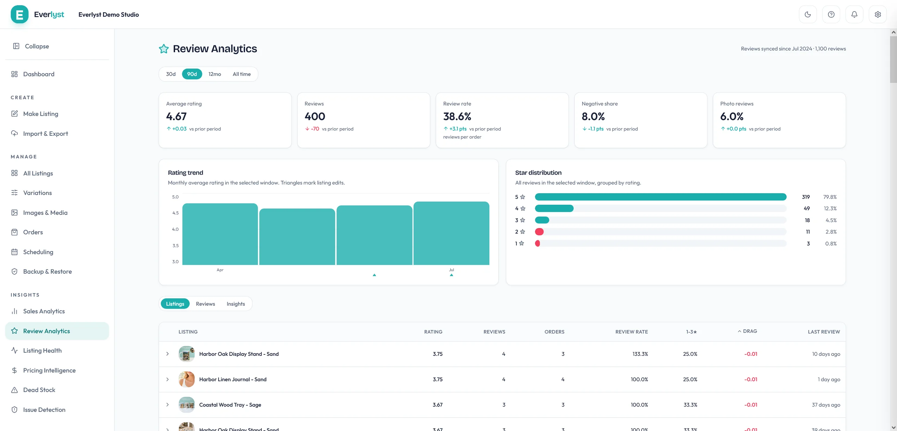This screenshot has height=431, width=897.
Task: Click the 5 star distribution bar
Action: pos(661,197)
